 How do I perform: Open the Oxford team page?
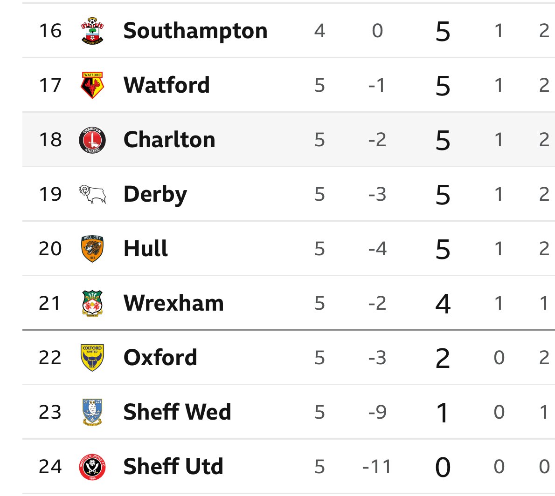[x=160, y=357]
